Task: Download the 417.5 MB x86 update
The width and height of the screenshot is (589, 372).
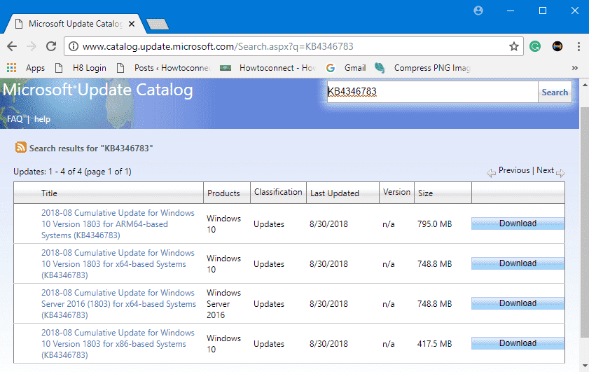Action: [x=518, y=343]
